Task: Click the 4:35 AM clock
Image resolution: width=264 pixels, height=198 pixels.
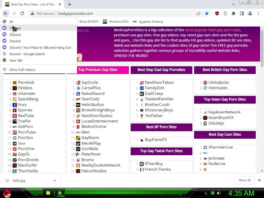Action: coord(241,193)
